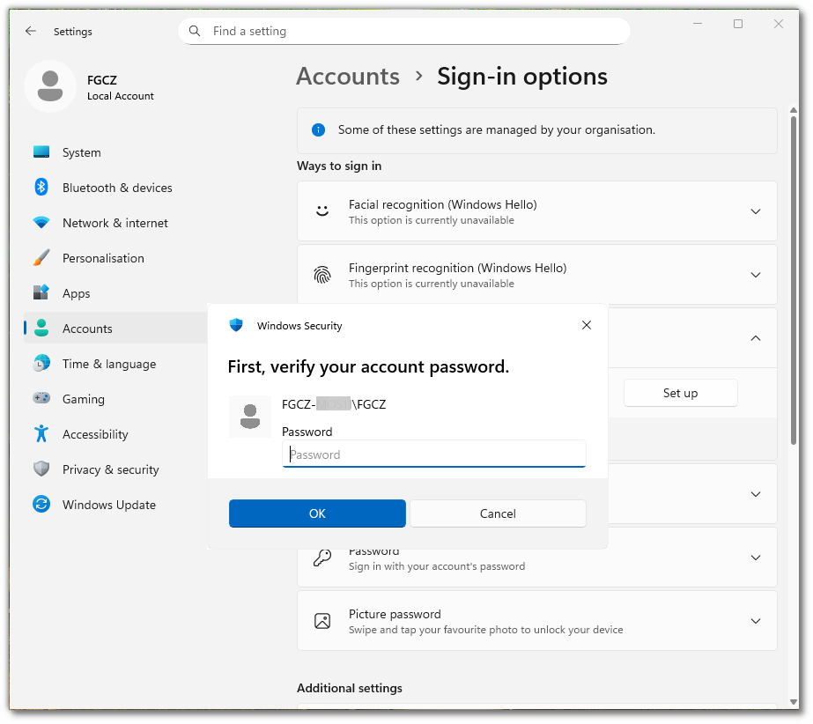Open Bluetooth & devices settings
Viewport: 813px width, 724px height.
(115, 188)
